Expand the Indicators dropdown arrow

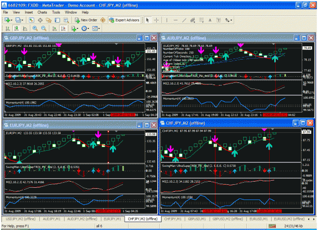[x=78, y=28]
